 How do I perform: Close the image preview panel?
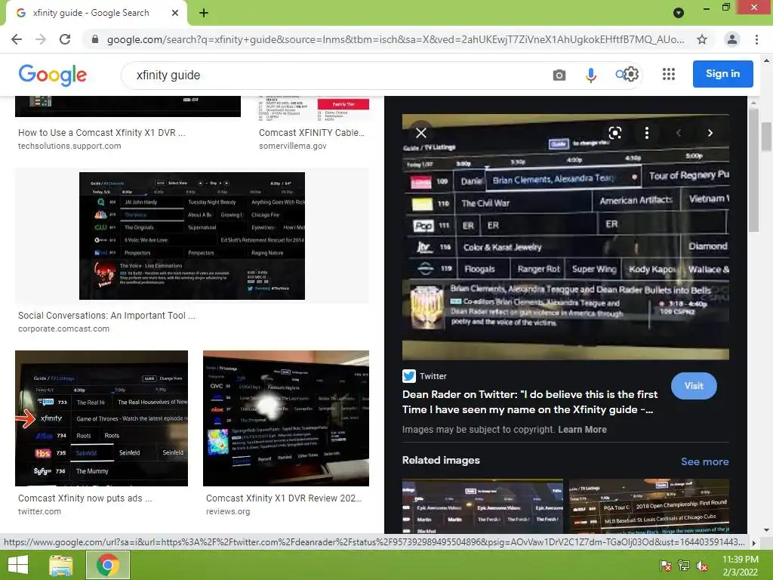(421, 133)
